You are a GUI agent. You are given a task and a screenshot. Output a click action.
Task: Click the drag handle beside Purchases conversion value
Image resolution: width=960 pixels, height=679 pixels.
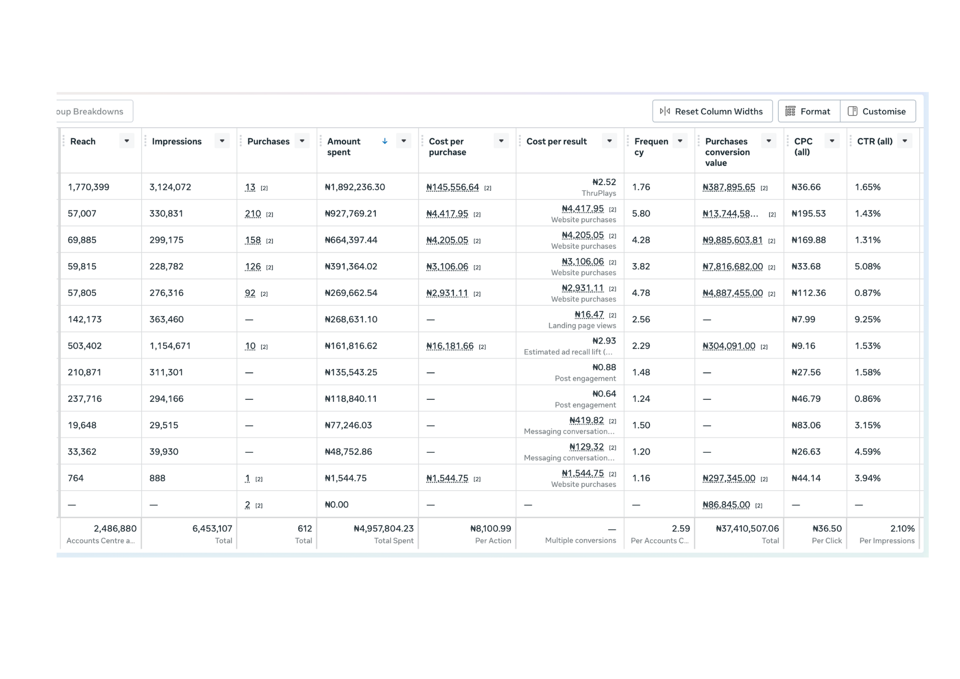698,141
